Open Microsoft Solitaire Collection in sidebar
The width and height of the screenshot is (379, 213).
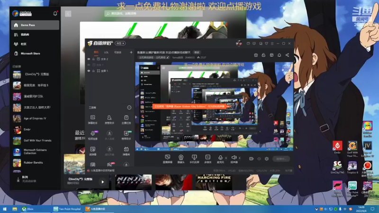(x=35, y=151)
